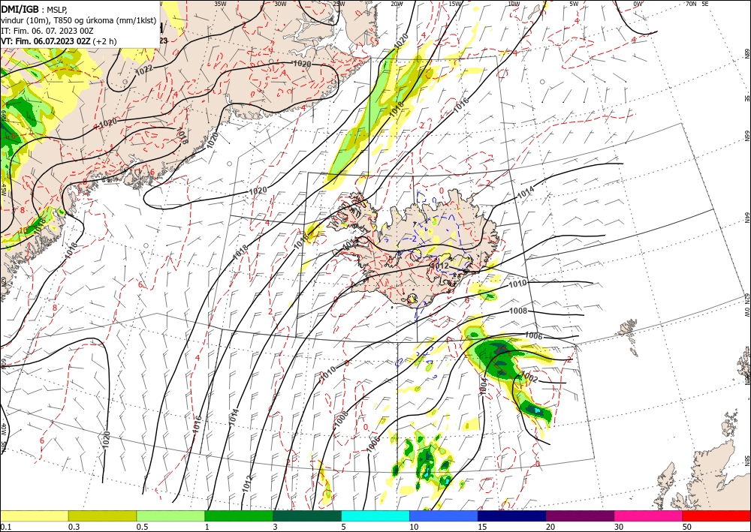
Task: Select the pink 30–50 legend swatch
Action: 649,515
